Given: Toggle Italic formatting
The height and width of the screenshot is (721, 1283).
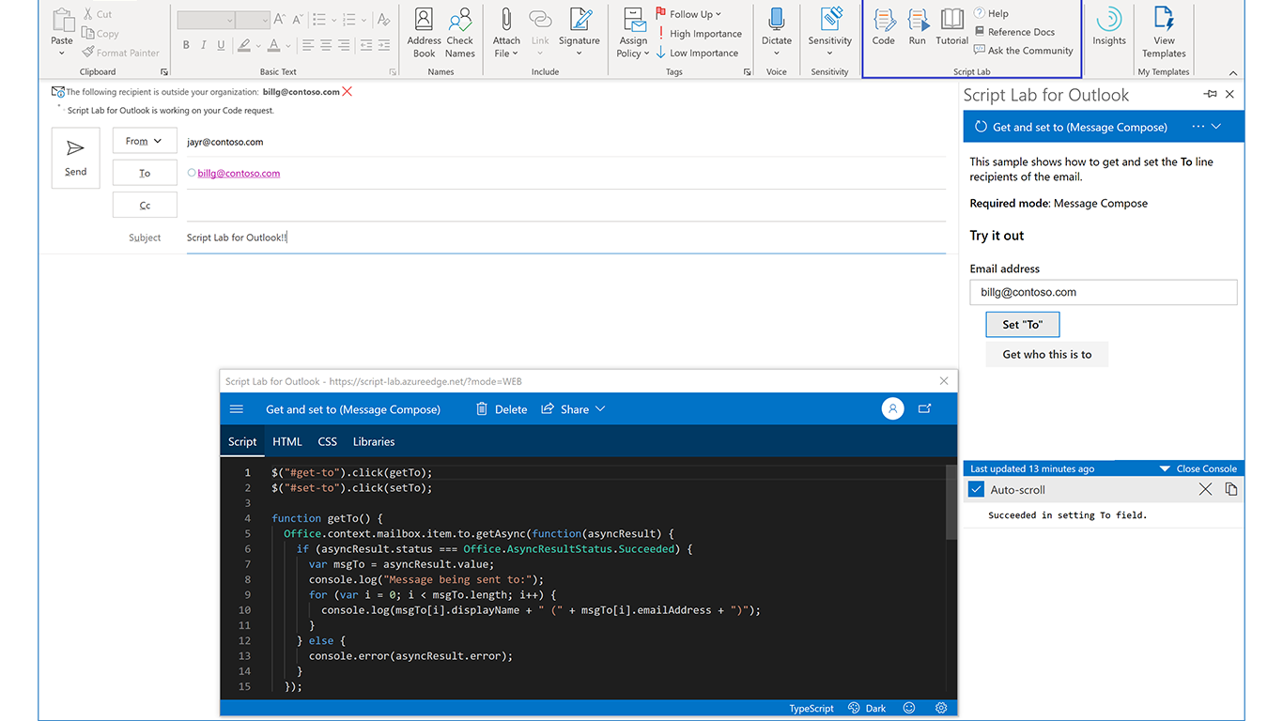Looking at the screenshot, I should pos(203,44).
